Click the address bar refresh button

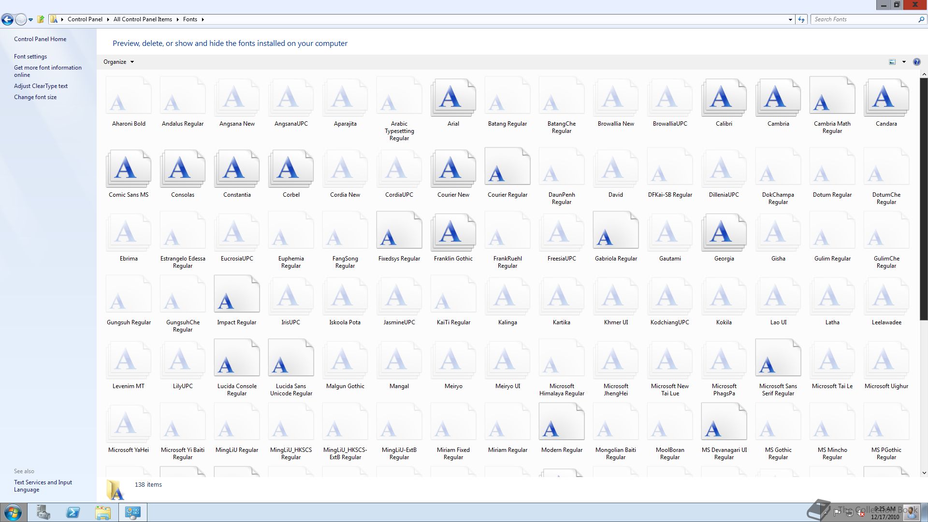tap(801, 19)
